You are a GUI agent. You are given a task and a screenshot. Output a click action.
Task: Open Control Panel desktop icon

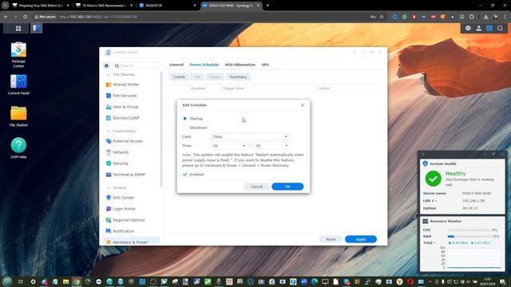(x=18, y=85)
